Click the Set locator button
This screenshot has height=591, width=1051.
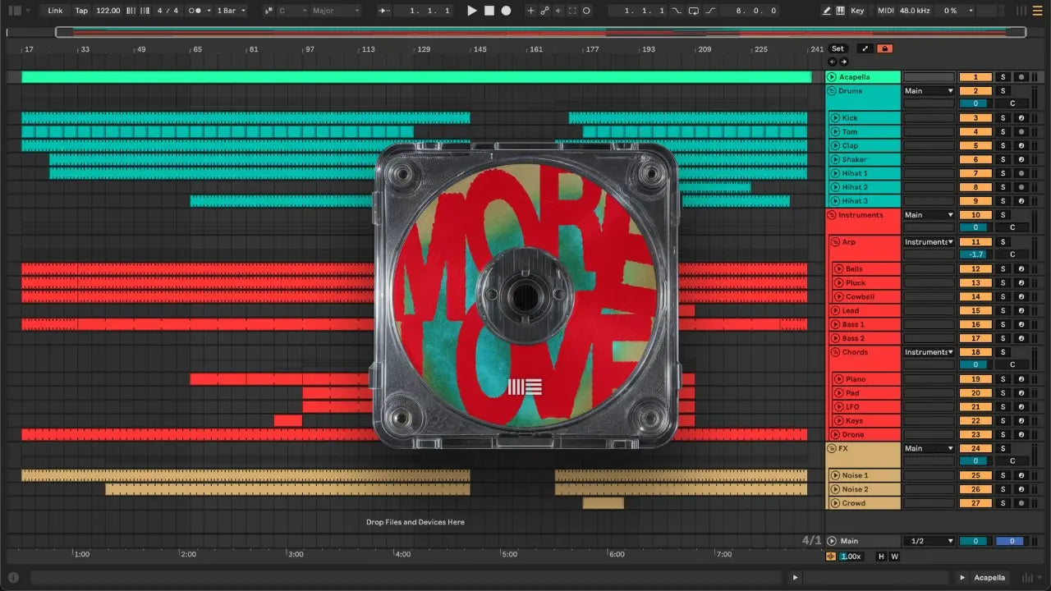pos(838,48)
